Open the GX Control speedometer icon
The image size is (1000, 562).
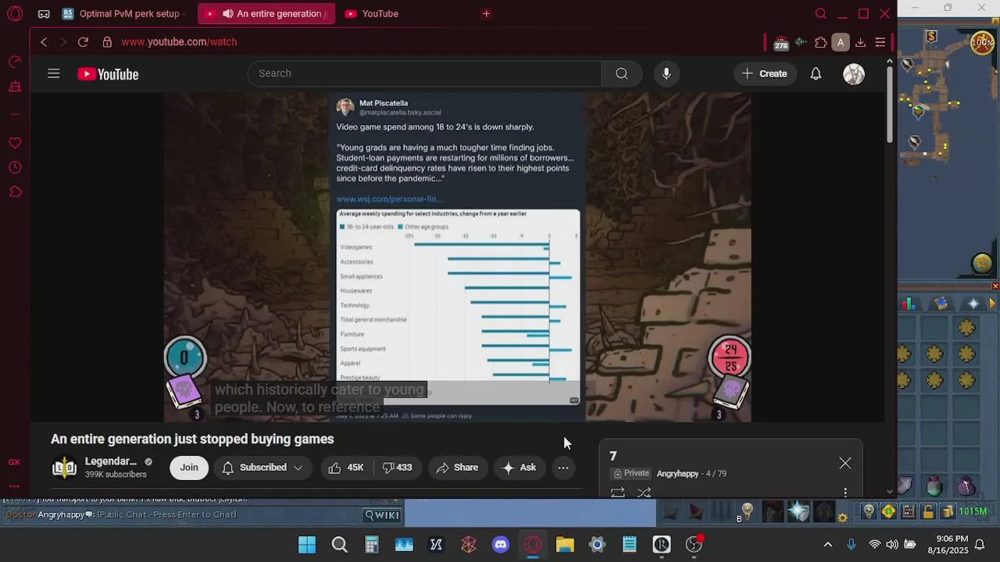coord(15,62)
